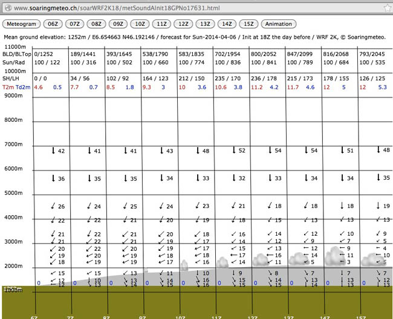Image resolution: width=393 pixels, height=319 pixels.
Task: Show the 09Z sounding
Action: coord(117,24)
